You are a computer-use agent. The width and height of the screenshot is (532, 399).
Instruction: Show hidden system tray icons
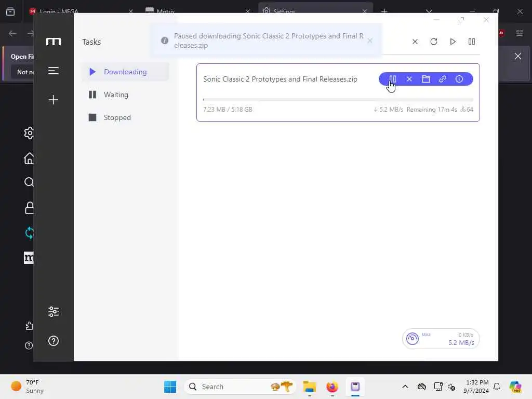(405, 387)
